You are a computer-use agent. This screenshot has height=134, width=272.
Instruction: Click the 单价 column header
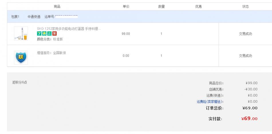(x=126, y=7)
